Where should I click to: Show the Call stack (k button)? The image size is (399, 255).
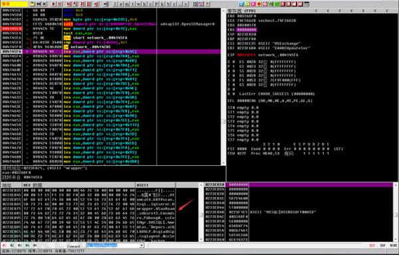click(x=162, y=4)
